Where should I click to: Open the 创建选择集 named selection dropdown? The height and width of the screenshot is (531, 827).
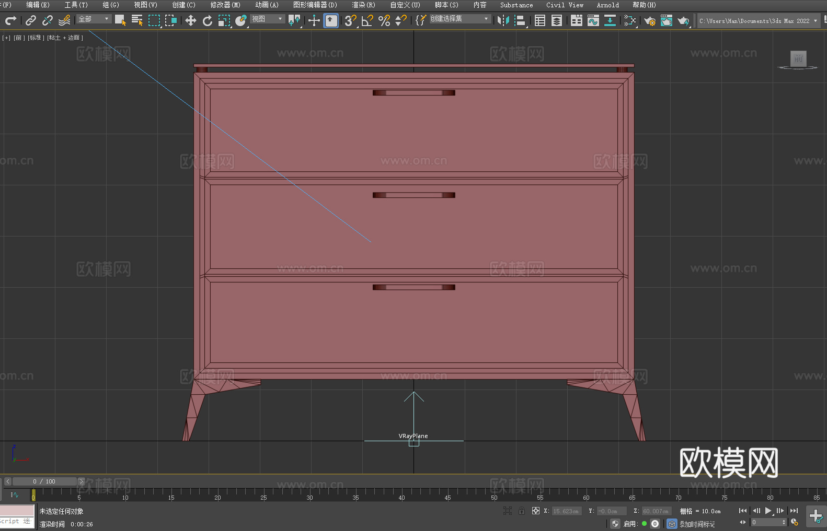pos(460,19)
